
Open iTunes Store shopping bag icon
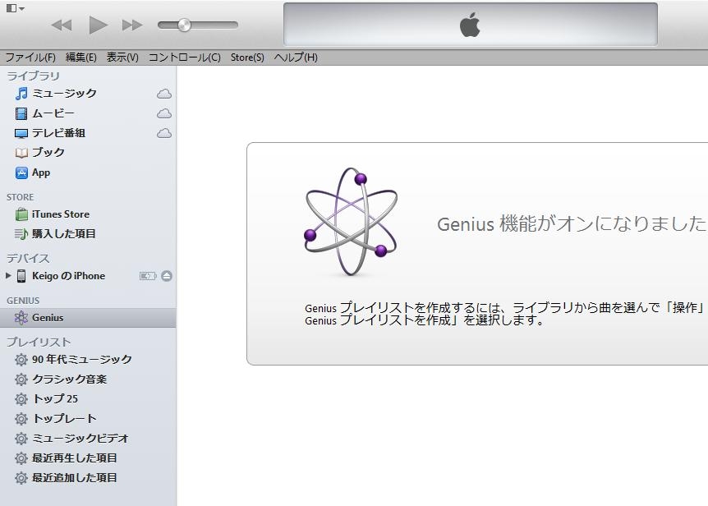click(x=21, y=214)
